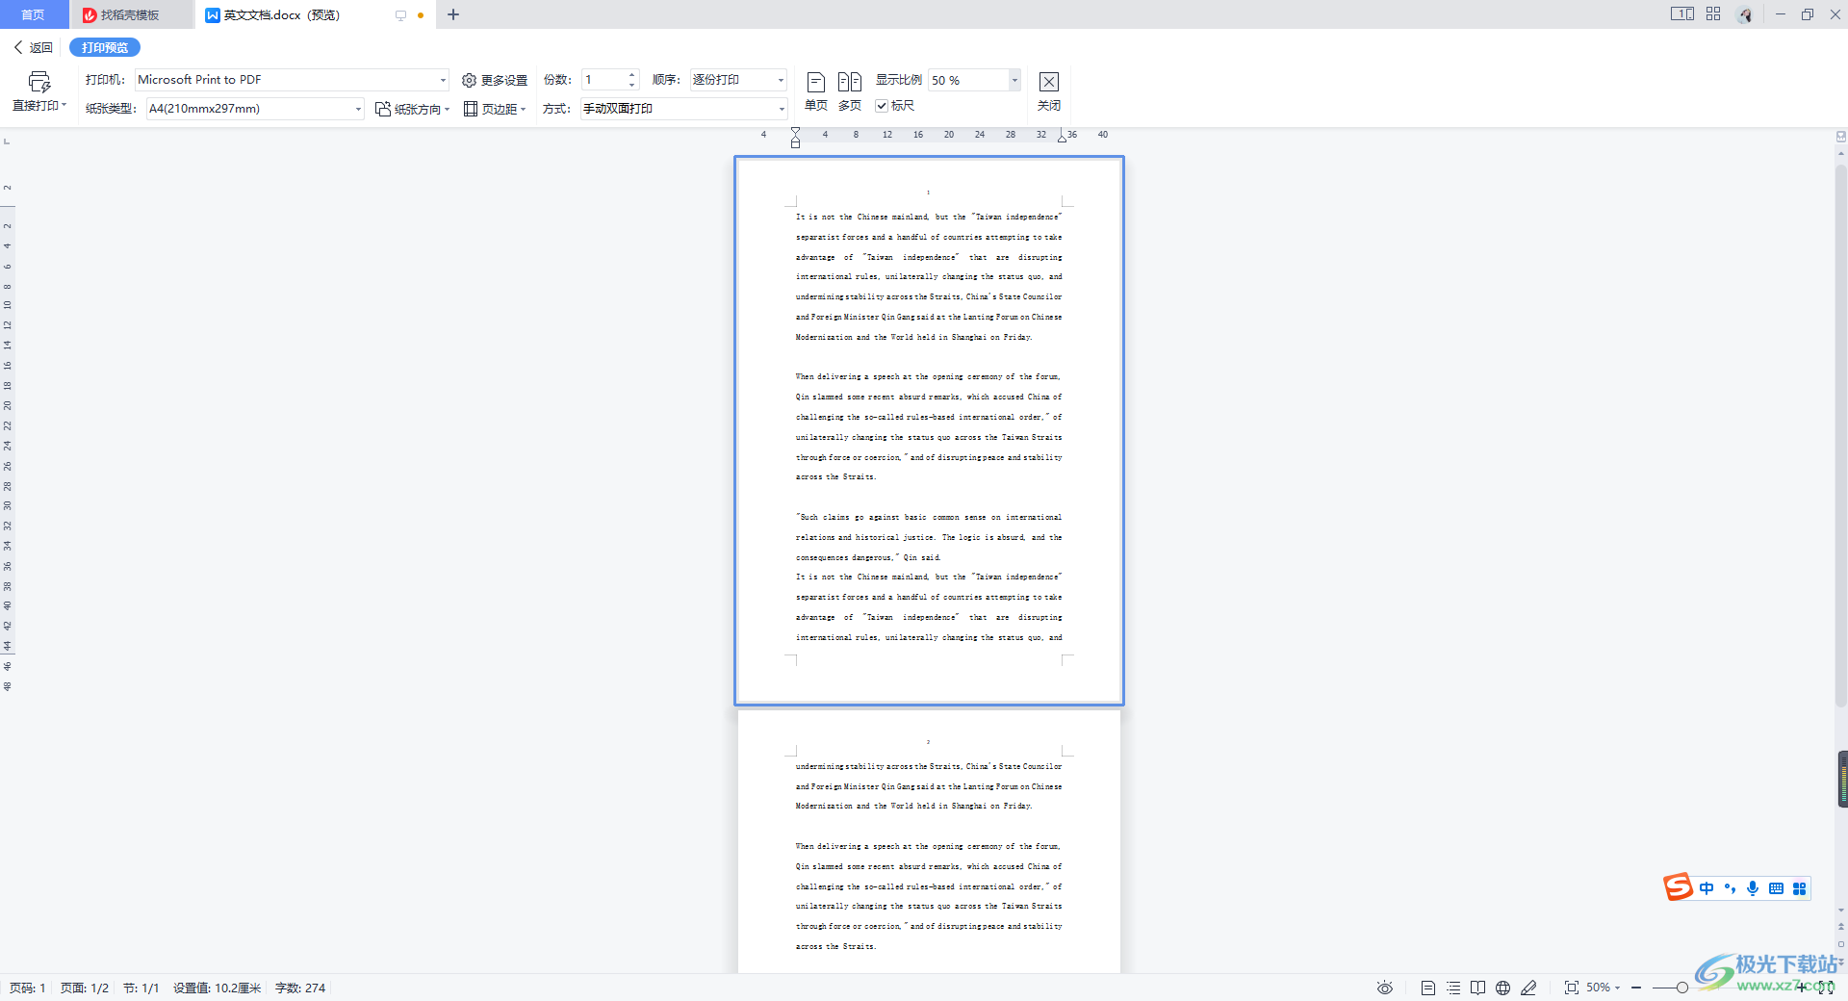The width and height of the screenshot is (1848, 1001).
Task: Add a new tab with the plus icon
Action: 453,14
